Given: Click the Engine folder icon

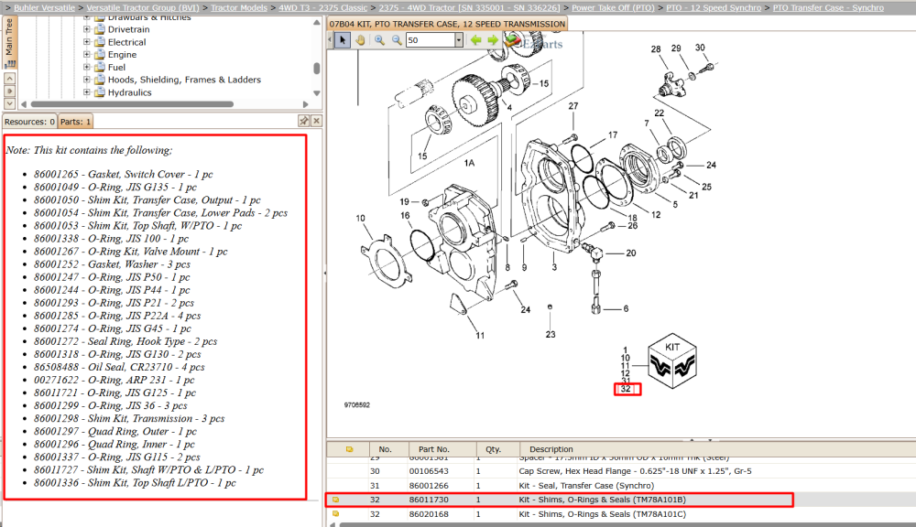Looking at the screenshot, I should pos(99,54).
